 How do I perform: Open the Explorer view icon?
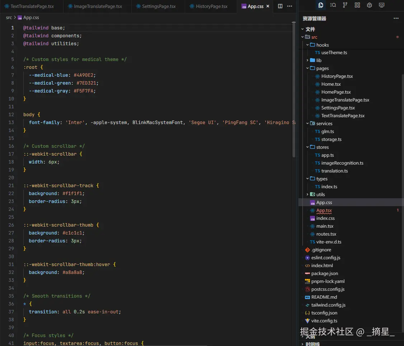pyautogui.click(x=321, y=5)
